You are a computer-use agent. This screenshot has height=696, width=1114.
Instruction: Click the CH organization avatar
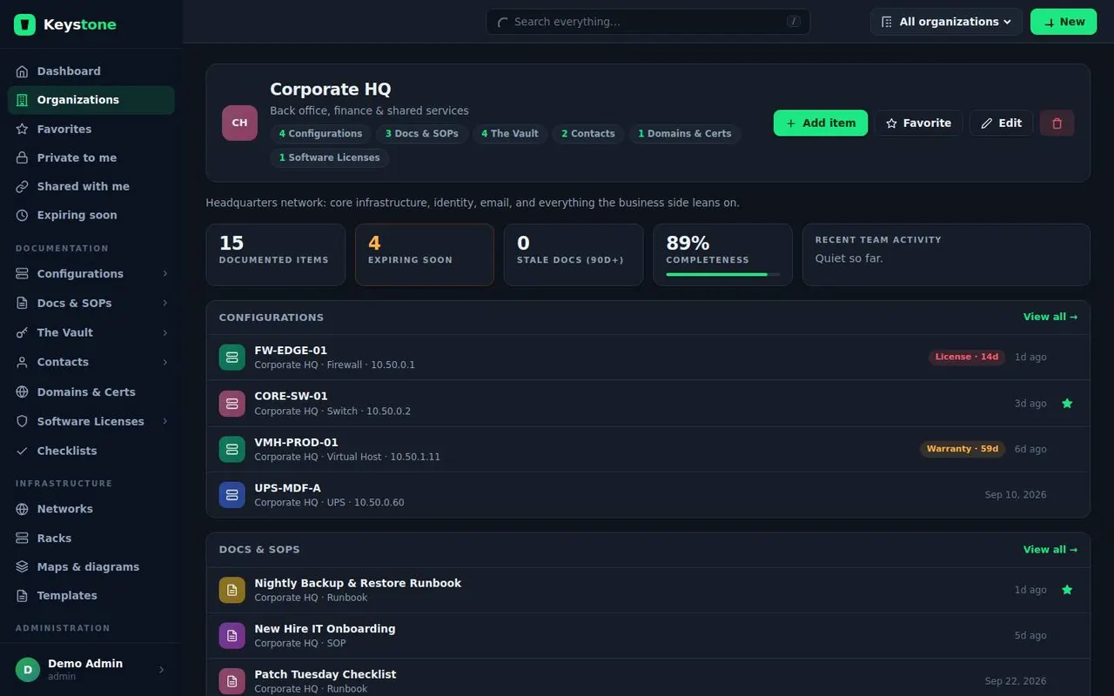coord(239,123)
